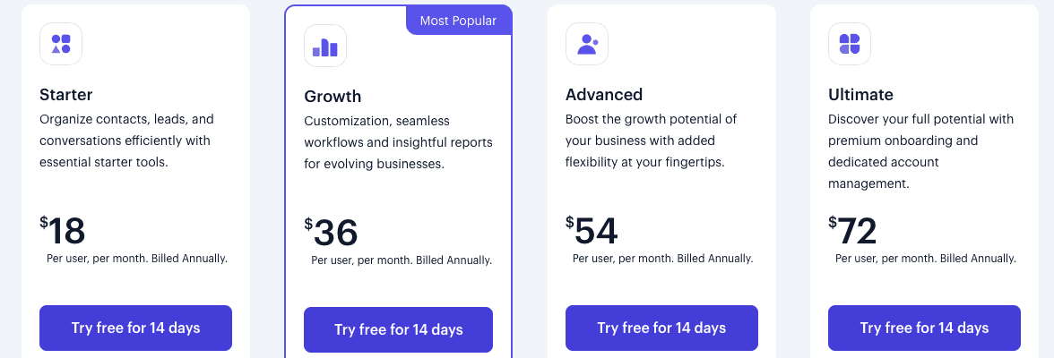Click Growth plan billed annually note
This screenshot has width=1054, height=358.
402,260
